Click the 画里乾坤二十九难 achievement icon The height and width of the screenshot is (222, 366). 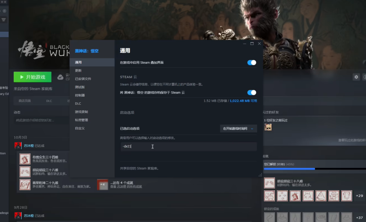coord(25,184)
